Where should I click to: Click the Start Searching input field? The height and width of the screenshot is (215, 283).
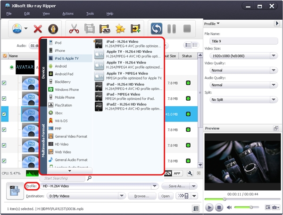coord(62,178)
